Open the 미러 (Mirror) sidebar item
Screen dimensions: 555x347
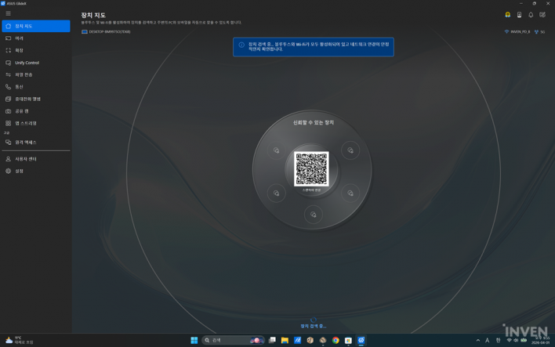(x=20, y=38)
